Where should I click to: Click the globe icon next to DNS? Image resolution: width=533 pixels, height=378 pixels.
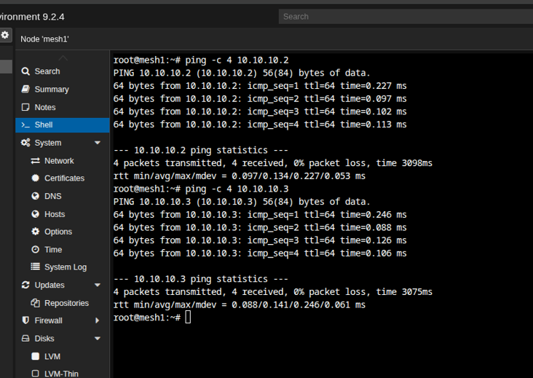[x=36, y=196]
